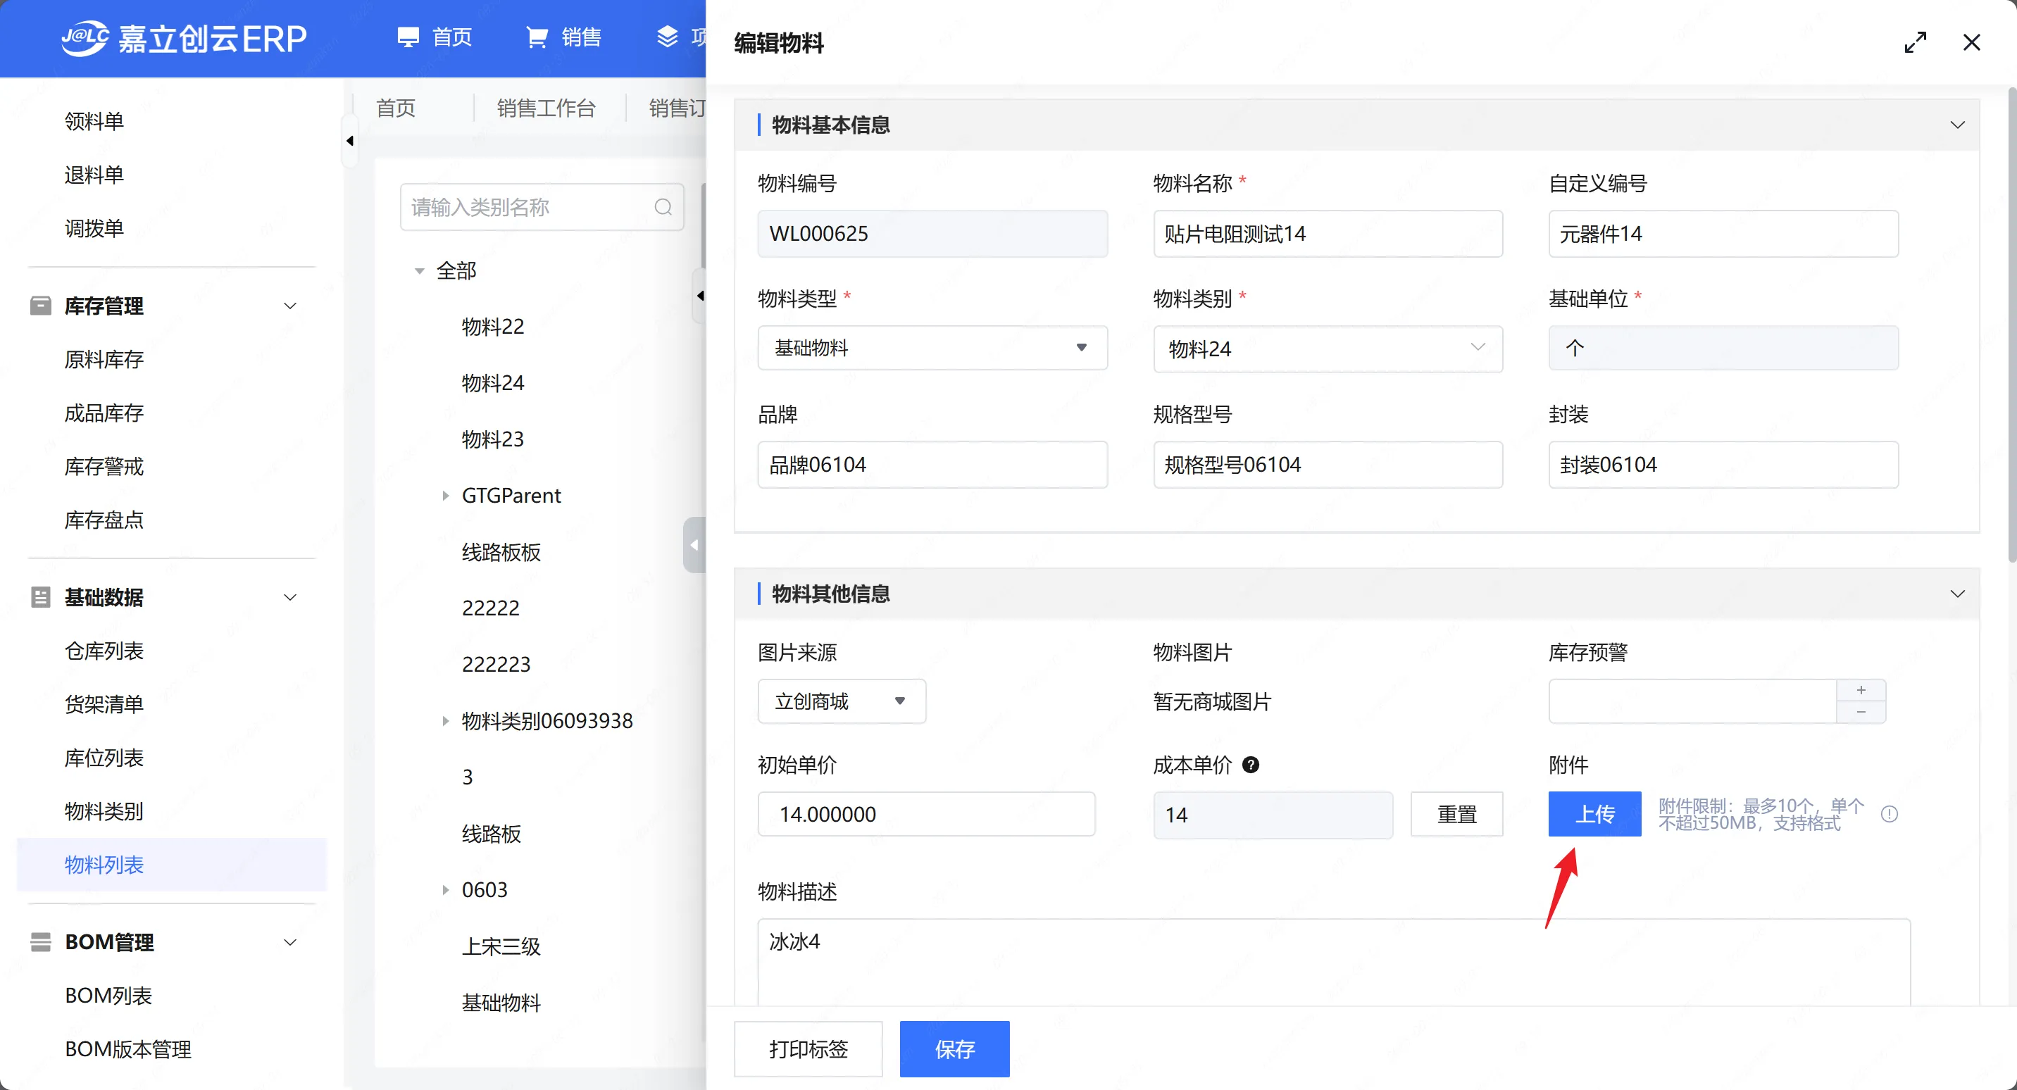
Task: Click the 库存管理 section icon in sidebar
Action: point(41,306)
